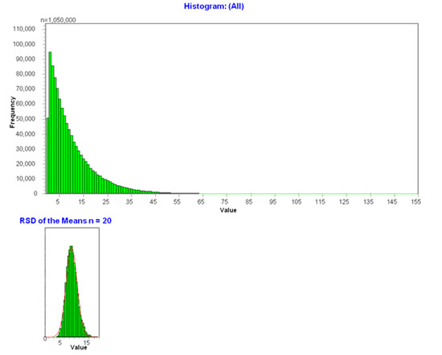Click the Value x-axis title of main histogram
Screen dimensions: 442x355
pos(228,210)
